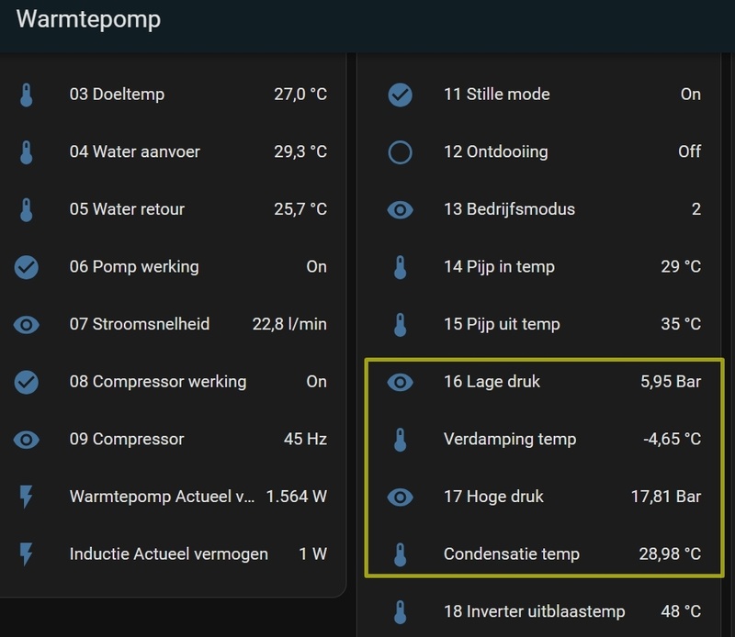735x637 pixels.
Task: Click eye icon next to 13 Bedrijfsmodus
Action: (400, 209)
